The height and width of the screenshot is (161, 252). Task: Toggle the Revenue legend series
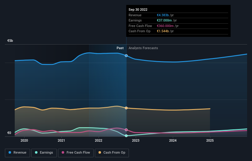(x=17, y=153)
